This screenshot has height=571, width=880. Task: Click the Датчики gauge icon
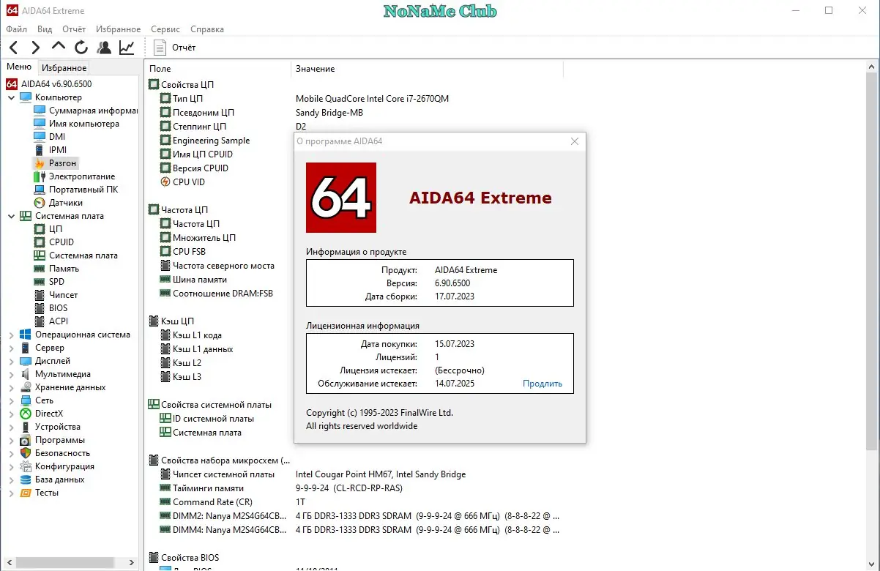[x=40, y=203]
